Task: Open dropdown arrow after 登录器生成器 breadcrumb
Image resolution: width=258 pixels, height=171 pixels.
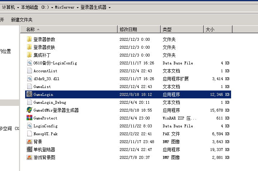Action: pyautogui.click(x=109, y=8)
